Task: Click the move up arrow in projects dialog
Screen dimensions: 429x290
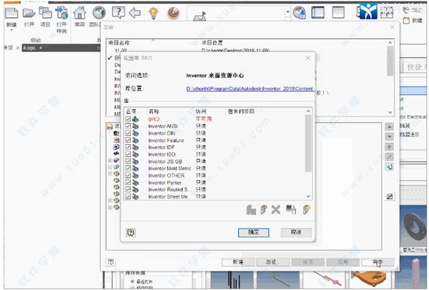Action: tap(390, 126)
